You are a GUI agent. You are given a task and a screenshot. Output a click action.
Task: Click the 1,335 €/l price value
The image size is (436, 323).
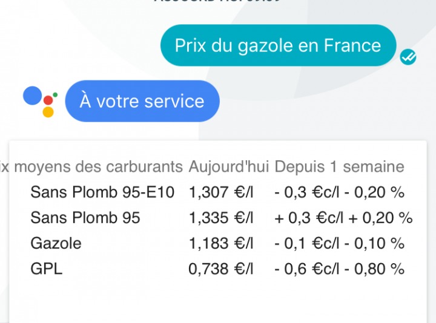220,218
